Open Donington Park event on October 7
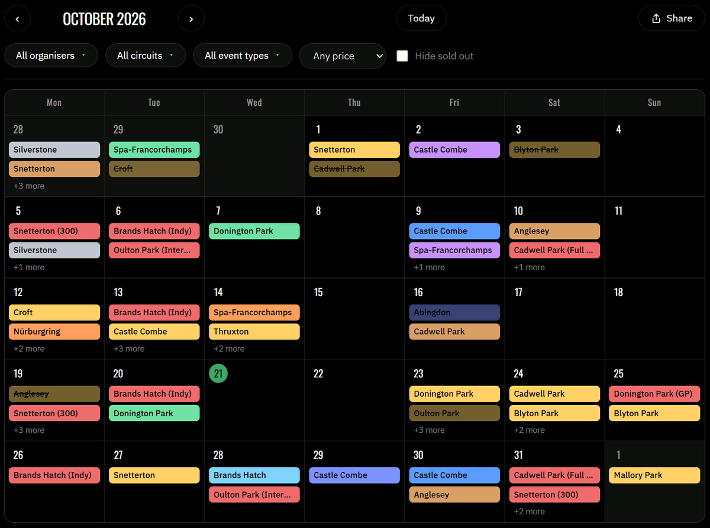This screenshot has height=528, width=710. pos(254,231)
